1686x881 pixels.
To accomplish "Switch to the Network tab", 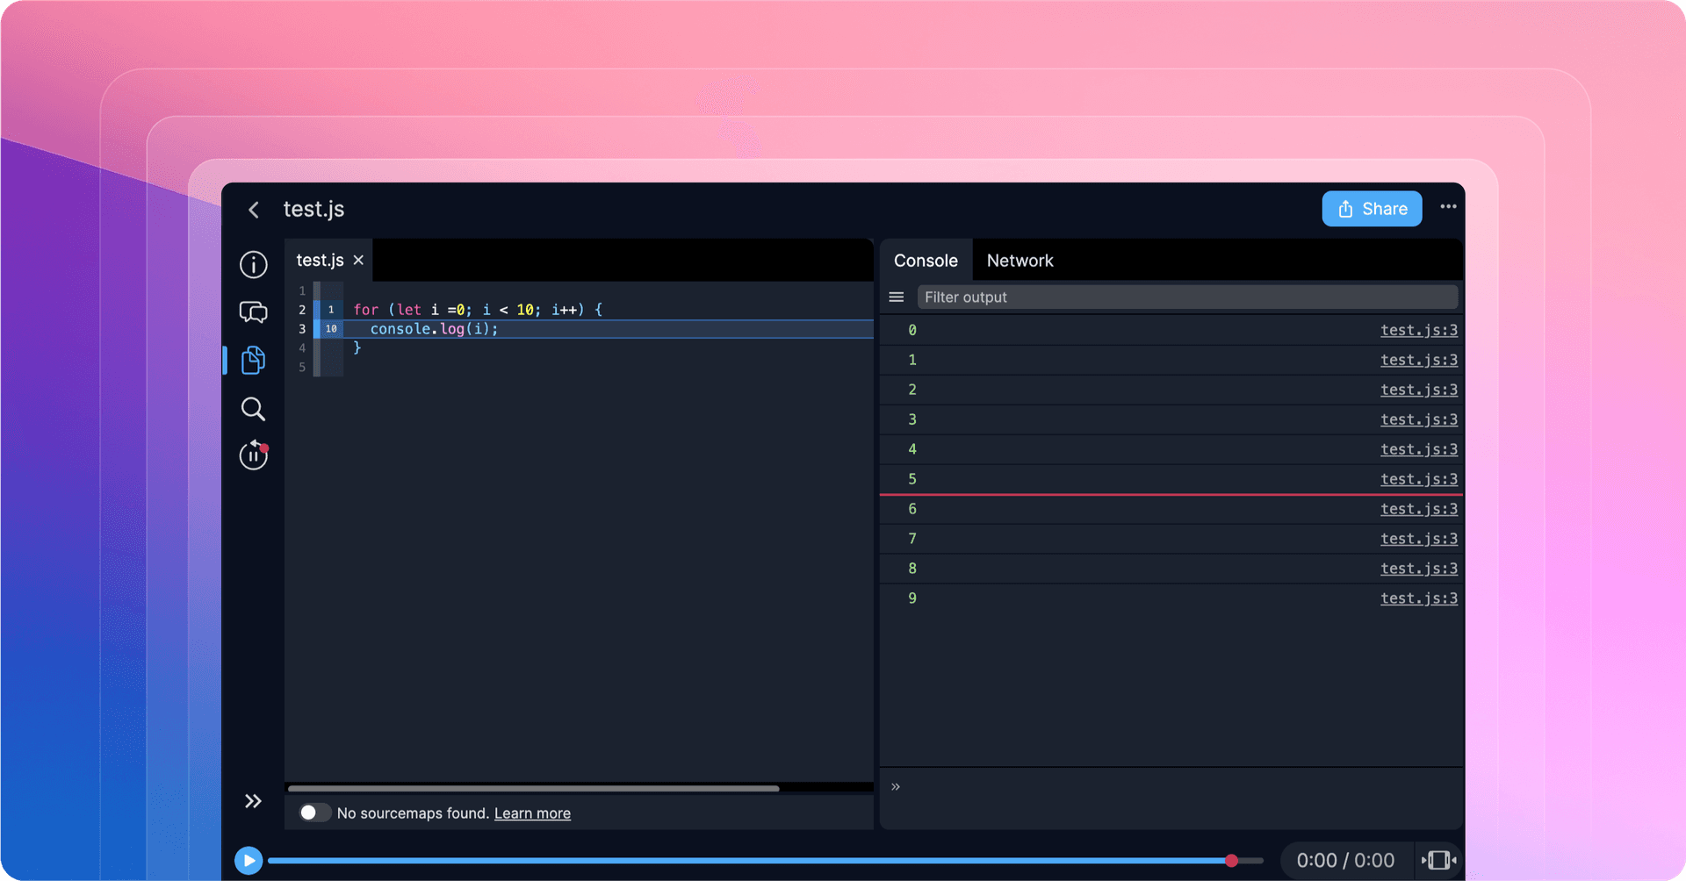I will pyautogui.click(x=1020, y=260).
